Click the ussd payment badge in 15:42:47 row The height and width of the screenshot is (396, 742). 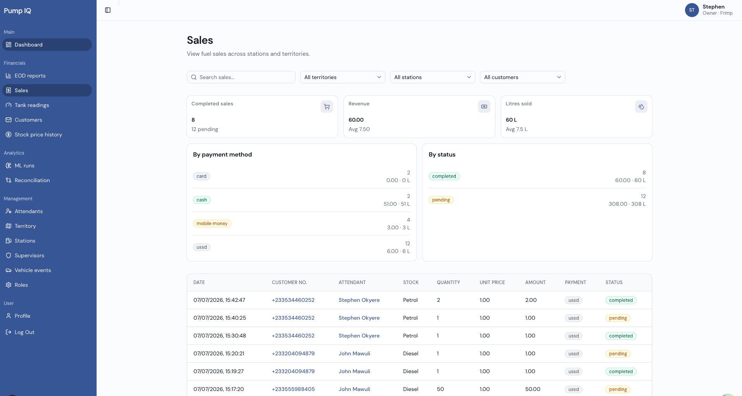pos(574,300)
